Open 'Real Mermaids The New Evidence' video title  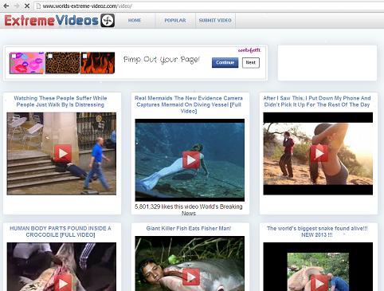click(x=189, y=104)
